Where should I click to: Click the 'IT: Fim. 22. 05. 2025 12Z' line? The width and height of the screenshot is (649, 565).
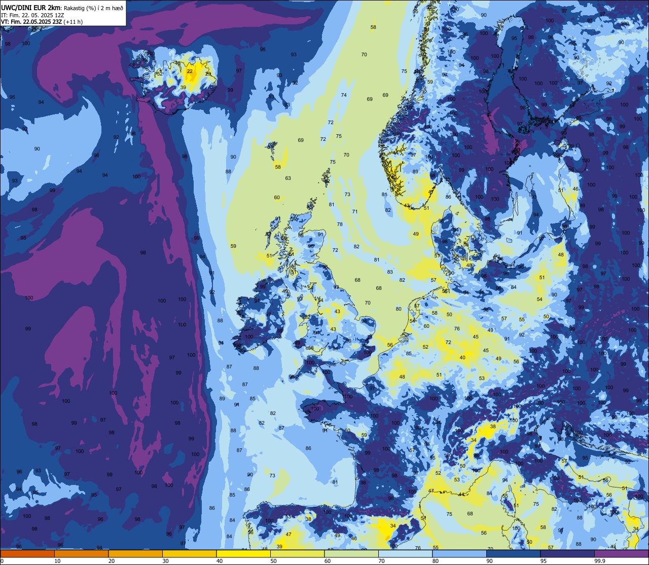[32, 15]
